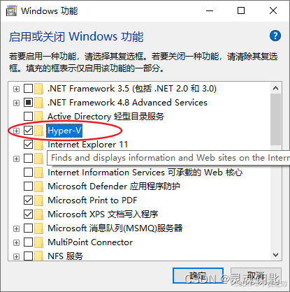This screenshot has height=292, width=290.
Task: Expand the Hyper-V tree node
Action: 16,131
